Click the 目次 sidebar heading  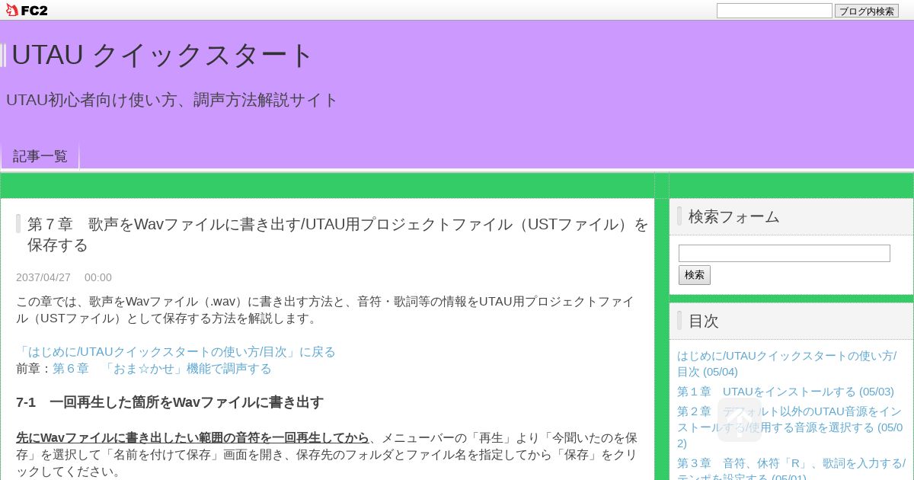(x=704, y=321)
